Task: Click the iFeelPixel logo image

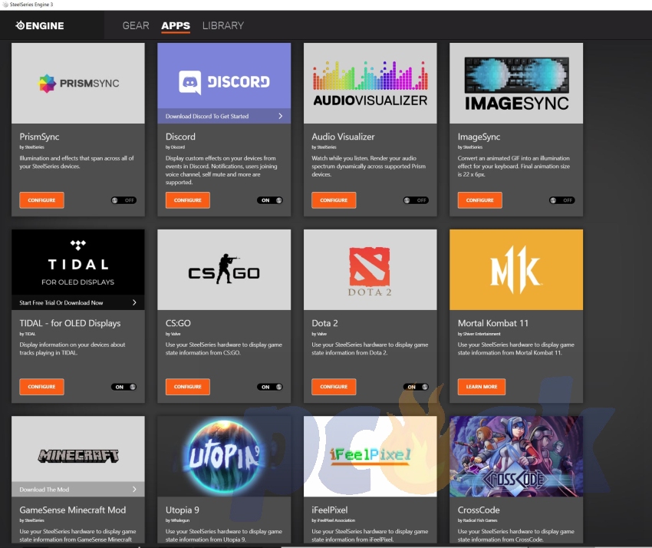Action: click(x=370, y=457)
